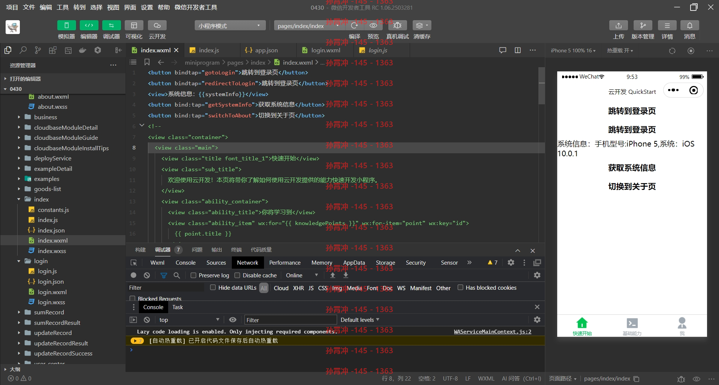The image size is (719, 385).
Task: Tap the 基础能力 tab in simulator
Action: coord(632,326)
